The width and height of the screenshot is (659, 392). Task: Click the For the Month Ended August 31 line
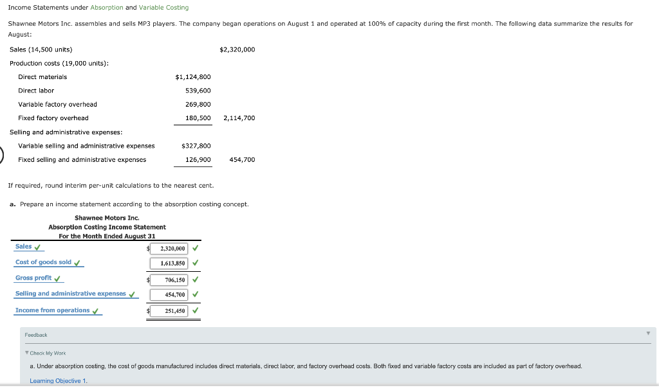(x=107, y=236)
